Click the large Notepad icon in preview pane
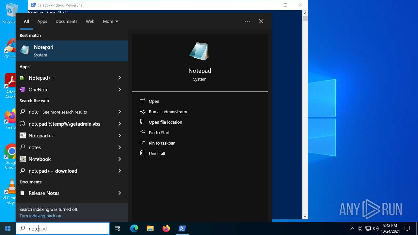 [200, 51]
